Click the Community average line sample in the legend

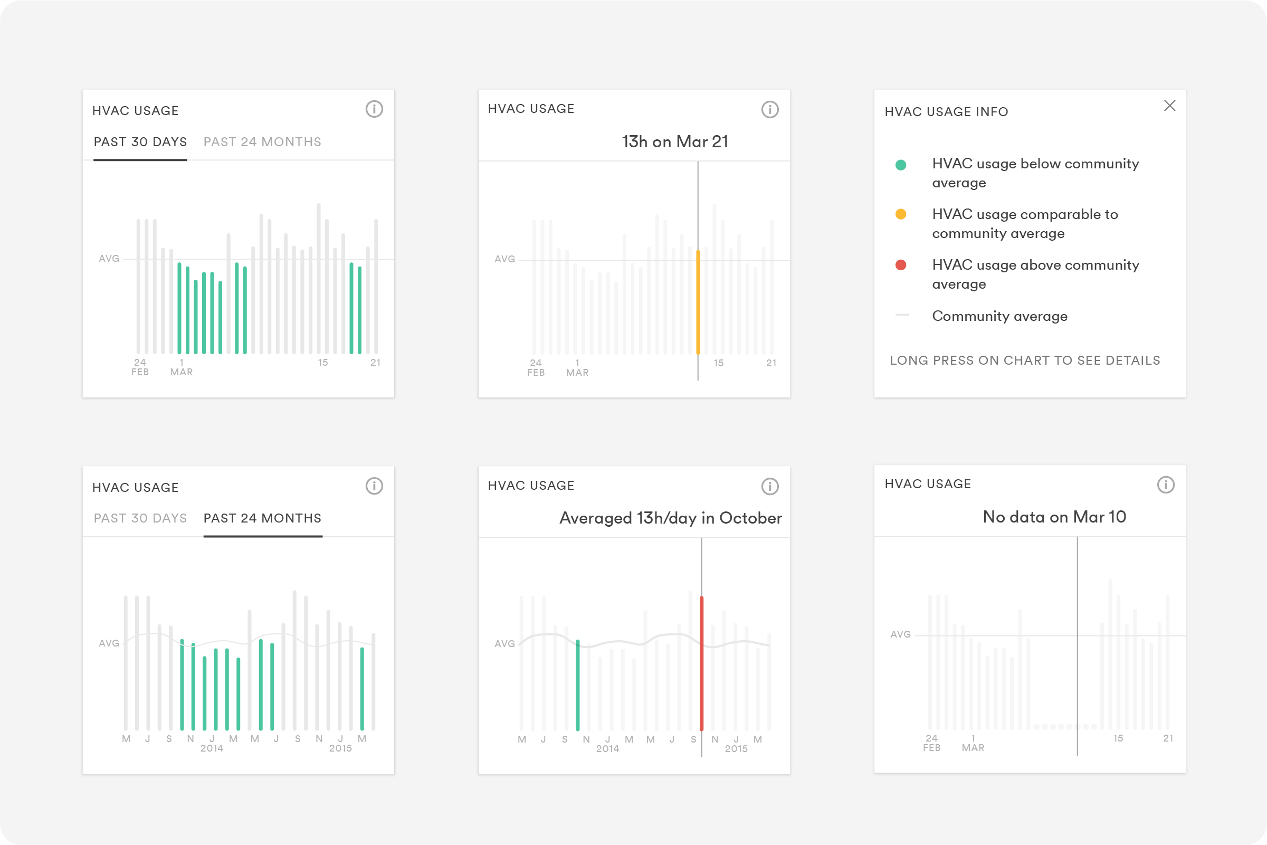pos(901,316)
